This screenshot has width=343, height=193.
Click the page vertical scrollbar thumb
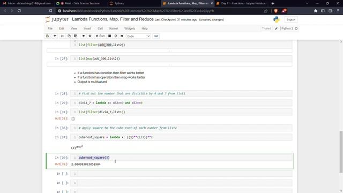pyautogui.click(x=341, y=152)
